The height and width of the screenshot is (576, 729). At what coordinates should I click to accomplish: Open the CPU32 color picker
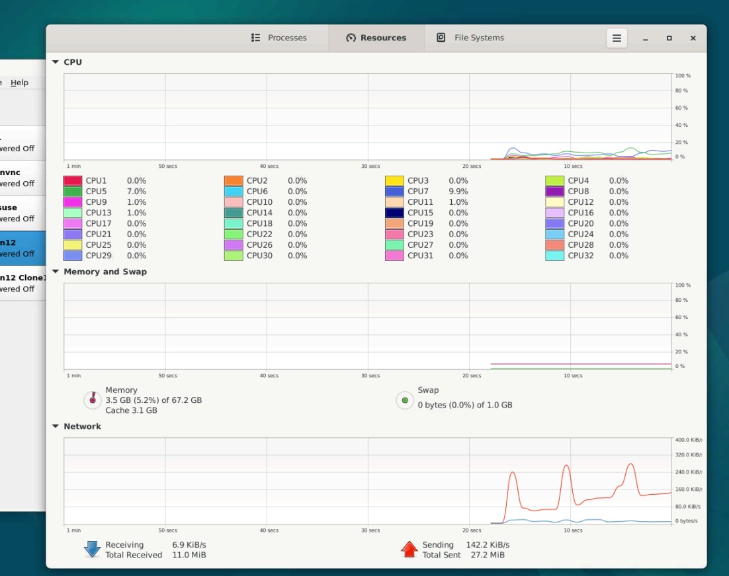555,256
